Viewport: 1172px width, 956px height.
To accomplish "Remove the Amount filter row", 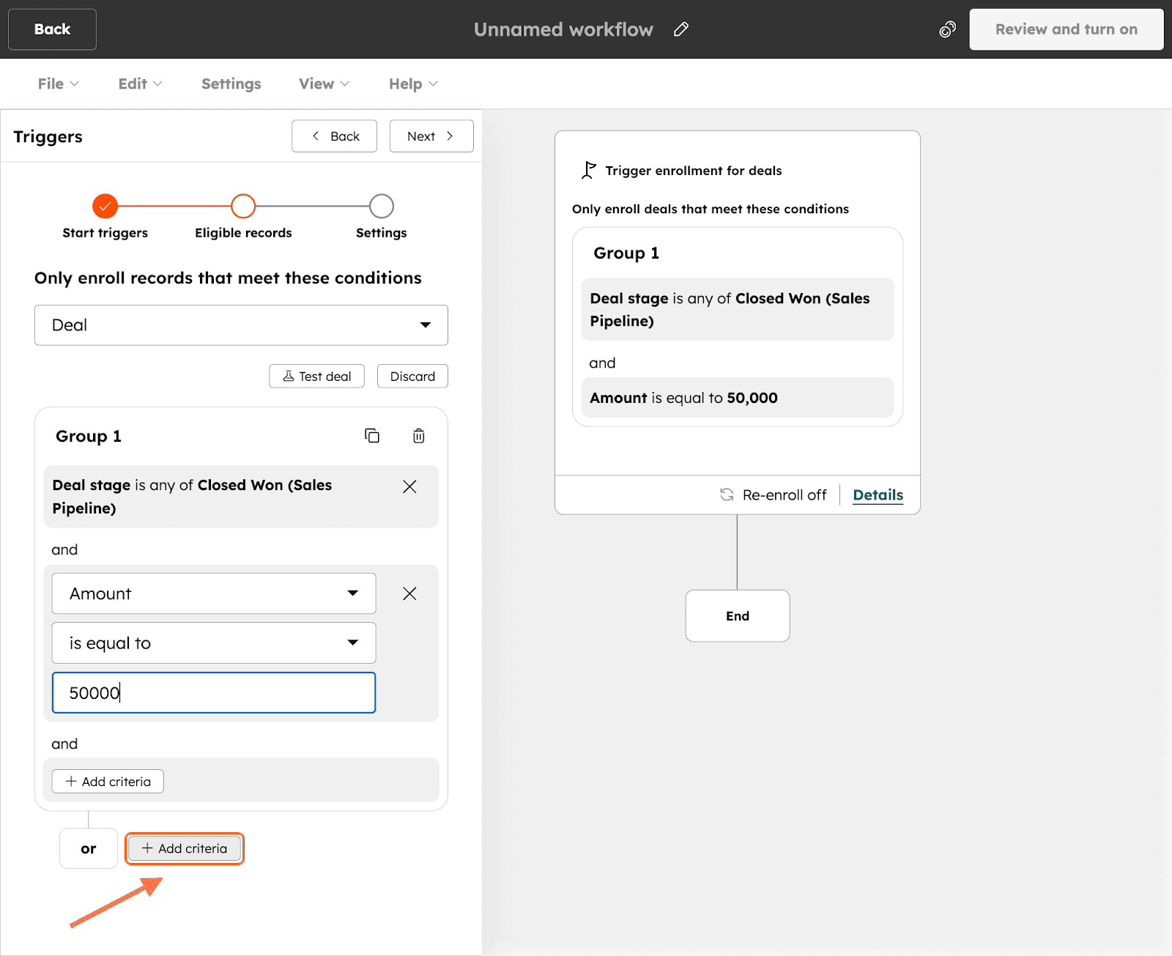I will tap(409, 593).
